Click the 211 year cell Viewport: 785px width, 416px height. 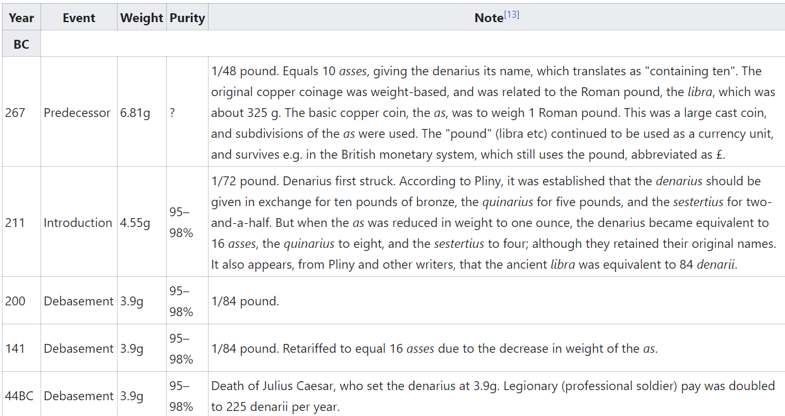coord(21,223)
